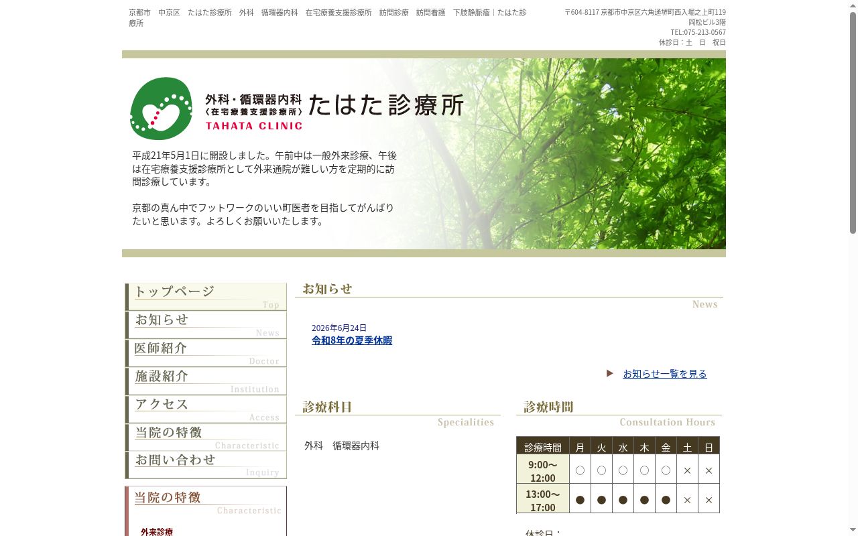This screenshot has width=858, height=536.
Task: Open the お問い合わせ menu item
Action: tap(206, 465)
